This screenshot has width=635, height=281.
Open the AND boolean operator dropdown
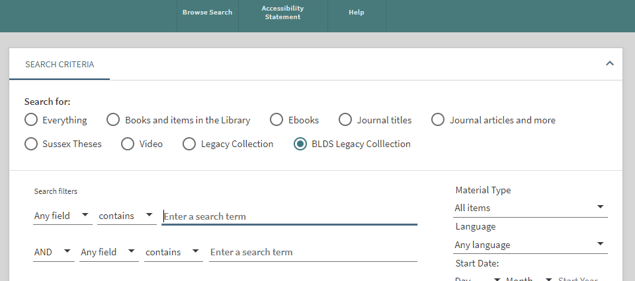[54, 252]
